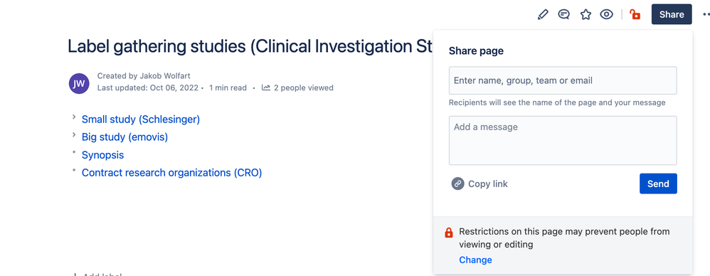The image size is (710, 276).
Task: Focus the name, group, team or email field
Action: coord(563,80)
